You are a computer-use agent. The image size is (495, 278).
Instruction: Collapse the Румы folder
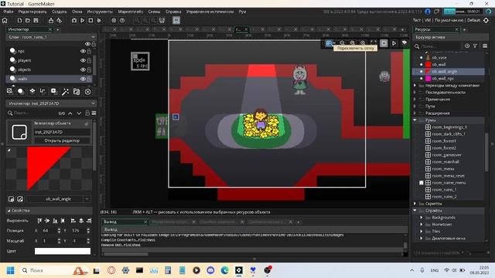click(x=415, y=120)
